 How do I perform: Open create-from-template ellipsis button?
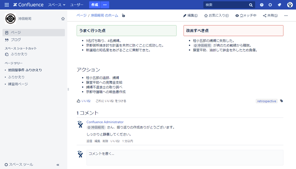pos(105,5)
